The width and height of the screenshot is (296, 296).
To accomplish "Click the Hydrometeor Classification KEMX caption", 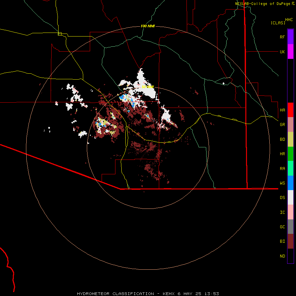I will pos(148,294).
